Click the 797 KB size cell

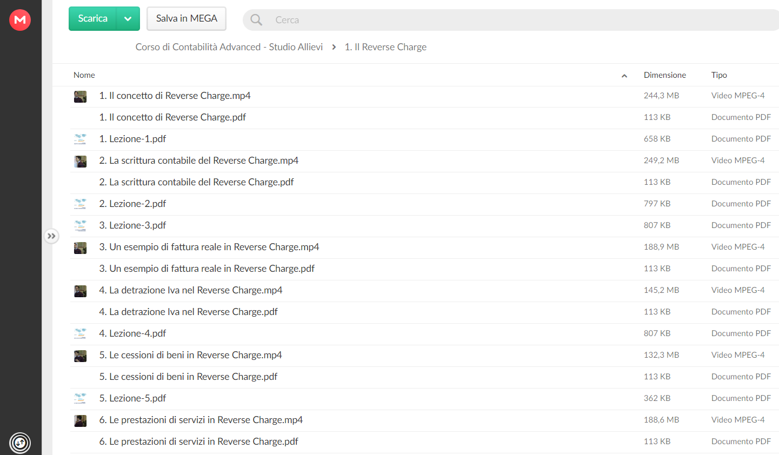(657, 204)
